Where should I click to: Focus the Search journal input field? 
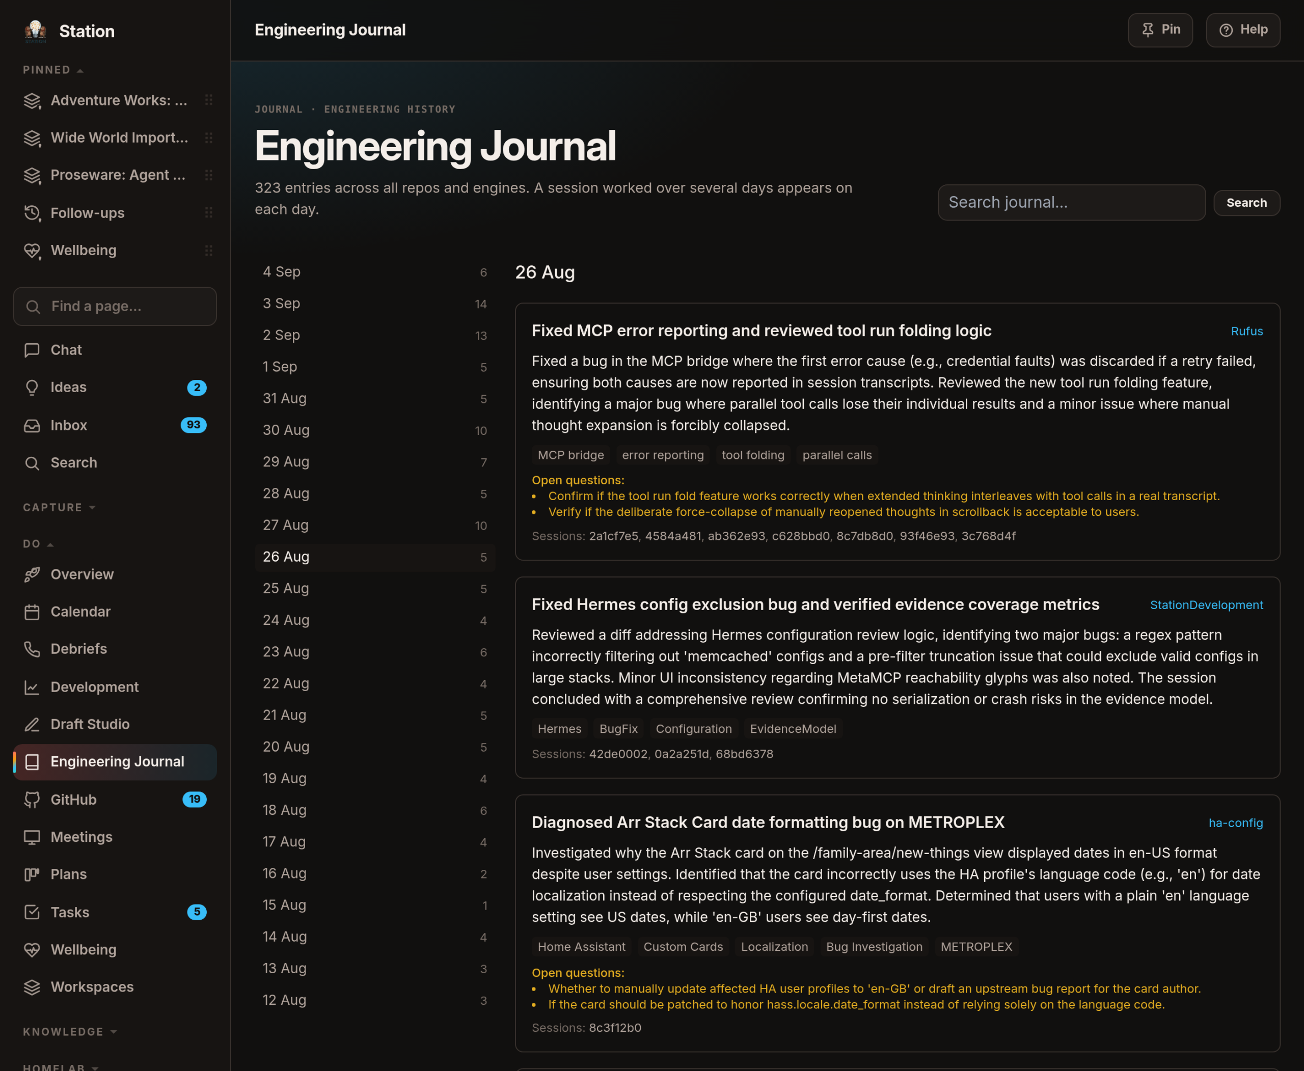[1071, 202]
